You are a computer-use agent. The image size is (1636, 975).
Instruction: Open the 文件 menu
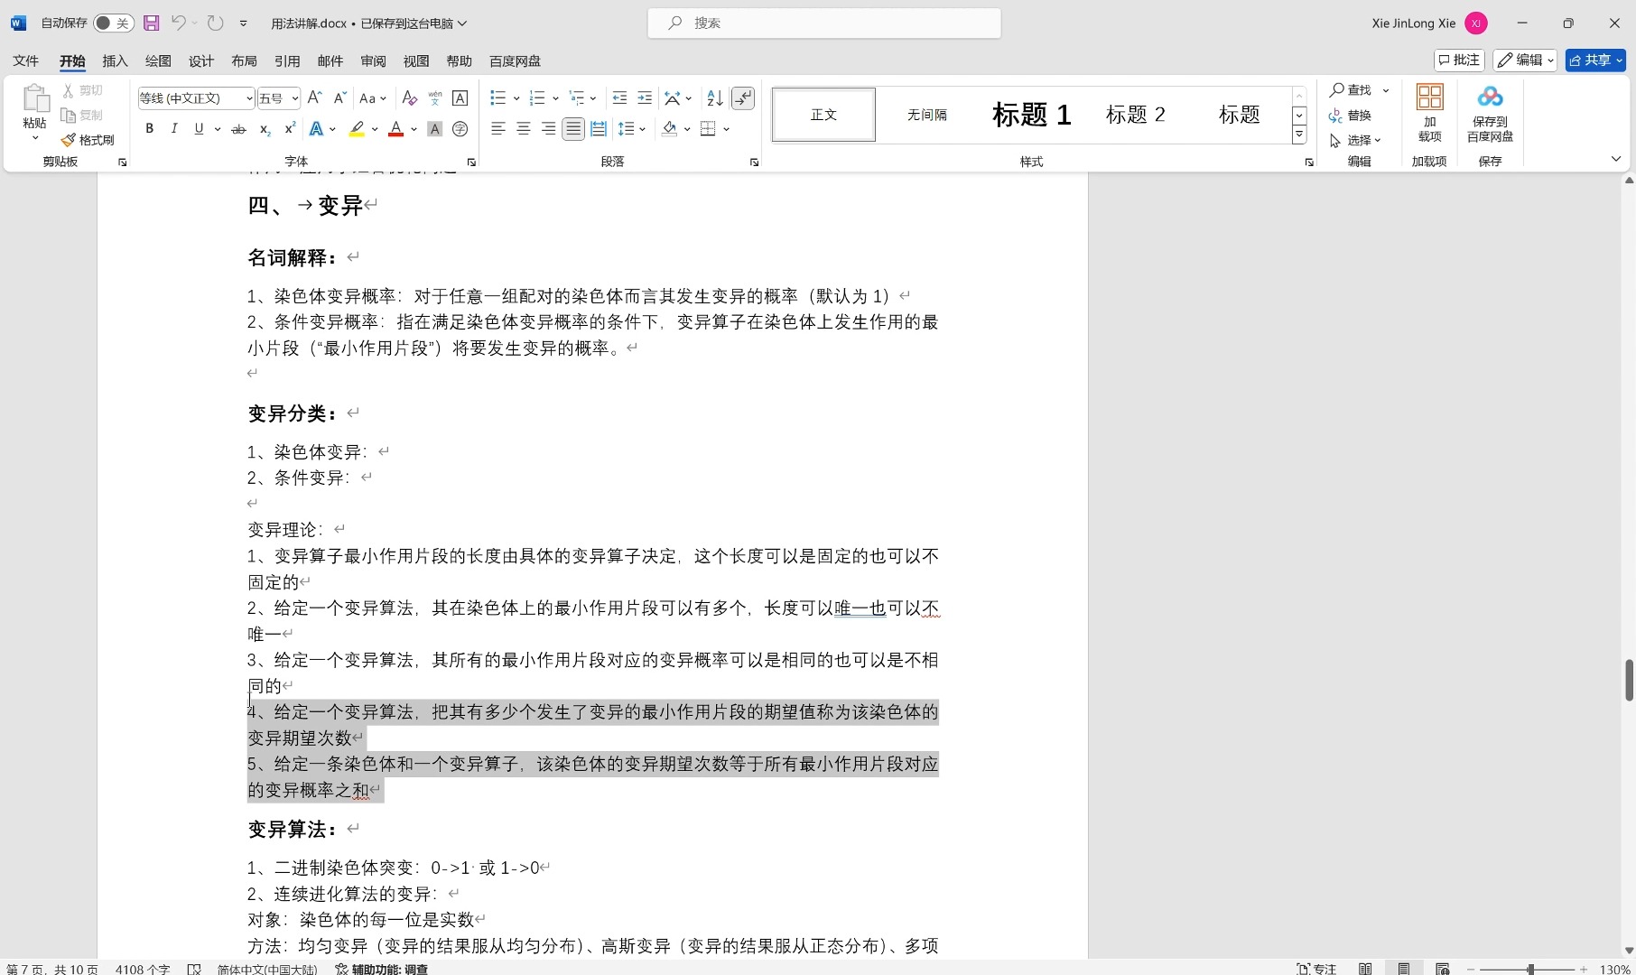point(26,60)
